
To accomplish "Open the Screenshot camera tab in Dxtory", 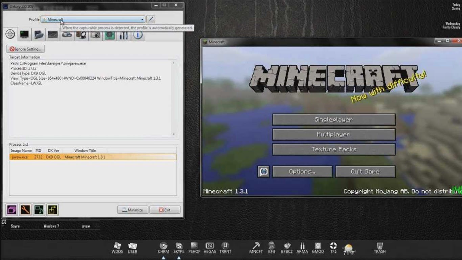I will (x=95, y=35).
